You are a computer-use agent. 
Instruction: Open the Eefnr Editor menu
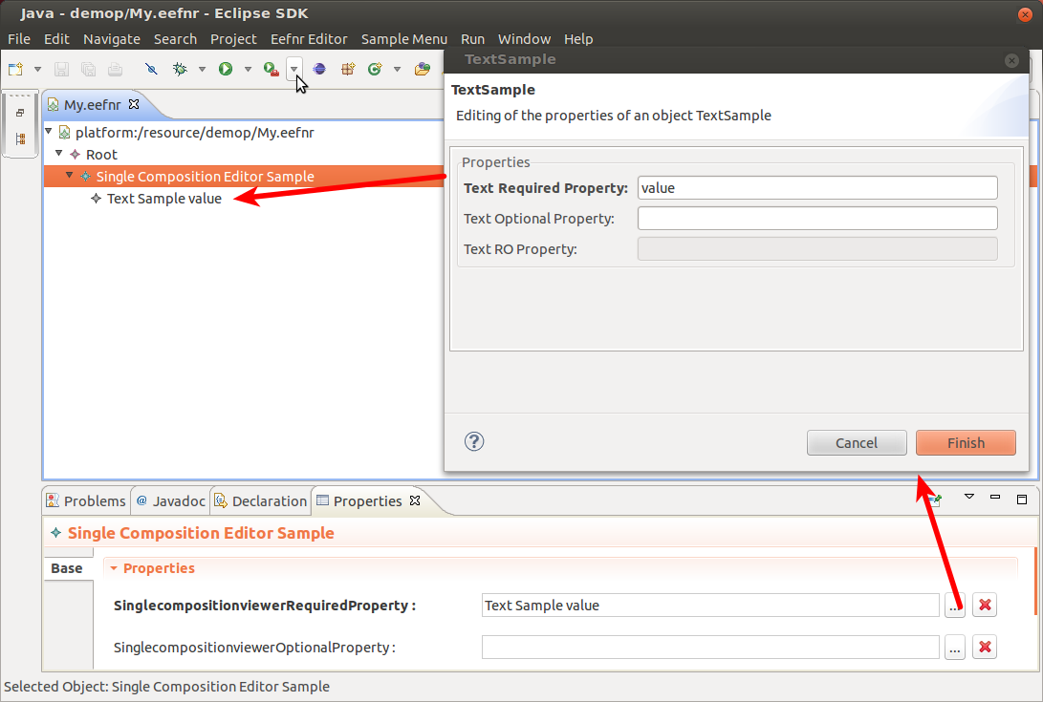coord(309,39)
